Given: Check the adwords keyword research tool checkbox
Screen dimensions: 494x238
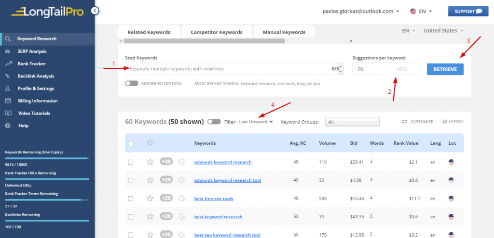Looking at the screenshot, I should click(x=130, y=180).
